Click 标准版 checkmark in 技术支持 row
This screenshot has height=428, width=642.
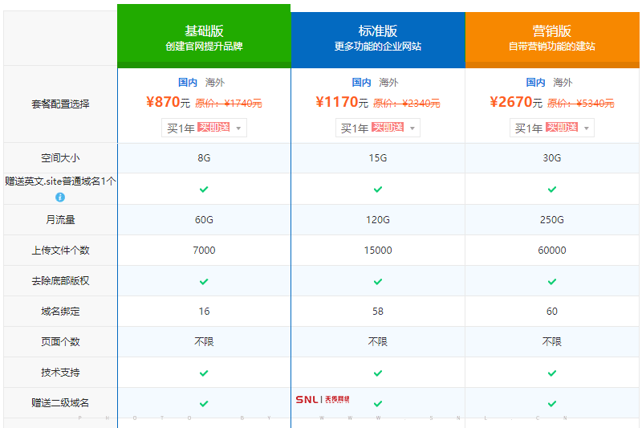[x=378, y=373]
